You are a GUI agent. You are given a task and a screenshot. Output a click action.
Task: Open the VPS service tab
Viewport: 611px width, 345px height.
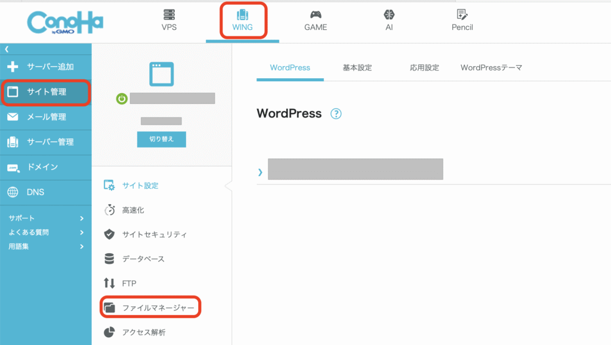[x=169, y=20]
